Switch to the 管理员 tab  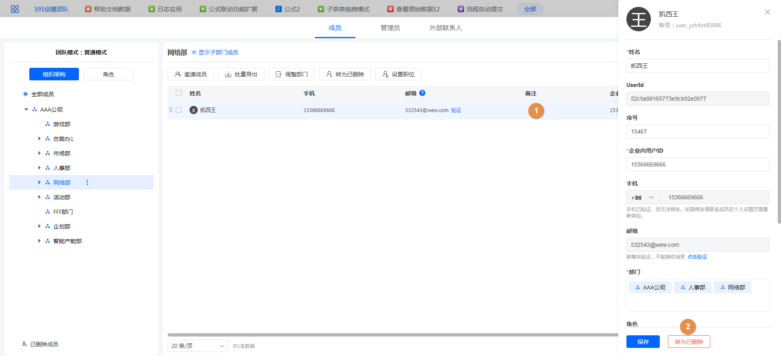click(x=390, y=28)
